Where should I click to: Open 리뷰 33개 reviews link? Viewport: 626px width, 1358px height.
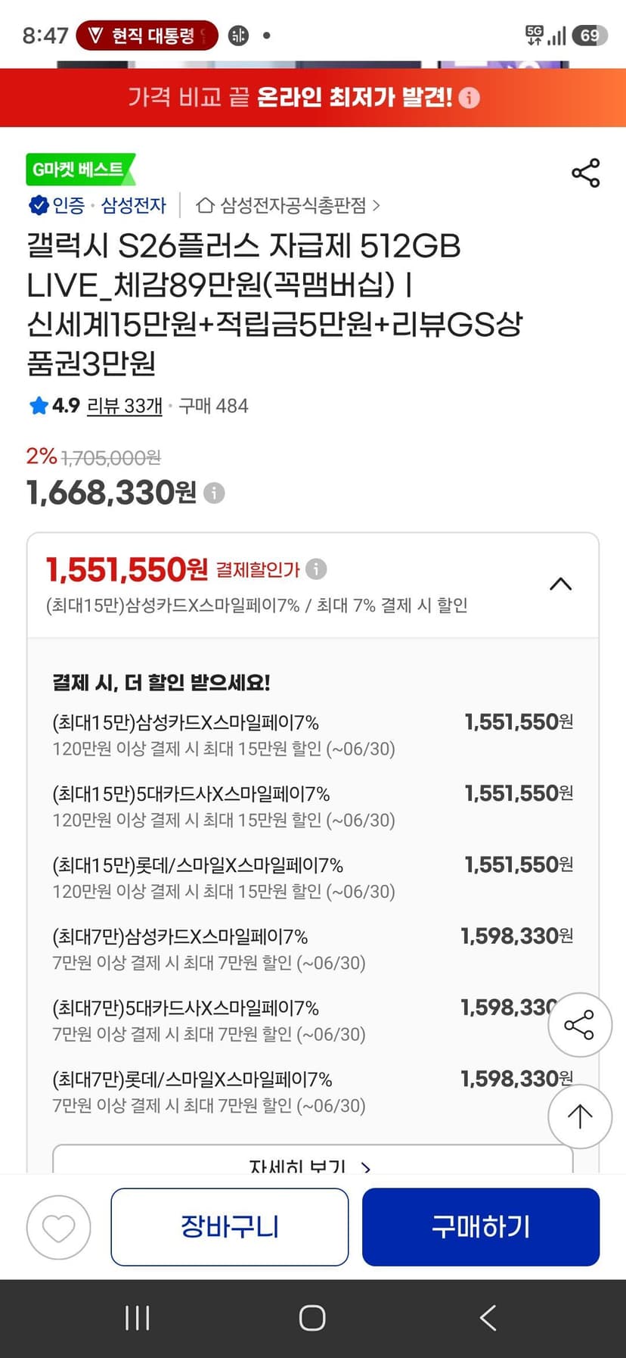(x=125, y=406)
